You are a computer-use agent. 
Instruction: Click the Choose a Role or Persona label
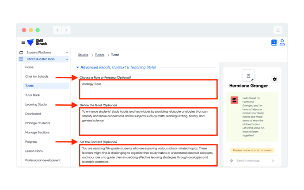105,78
